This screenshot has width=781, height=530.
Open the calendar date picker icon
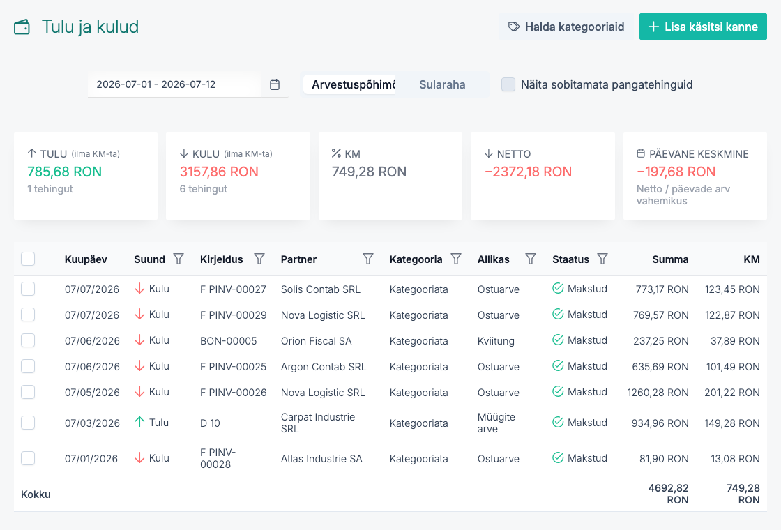(x=275, y=84)
